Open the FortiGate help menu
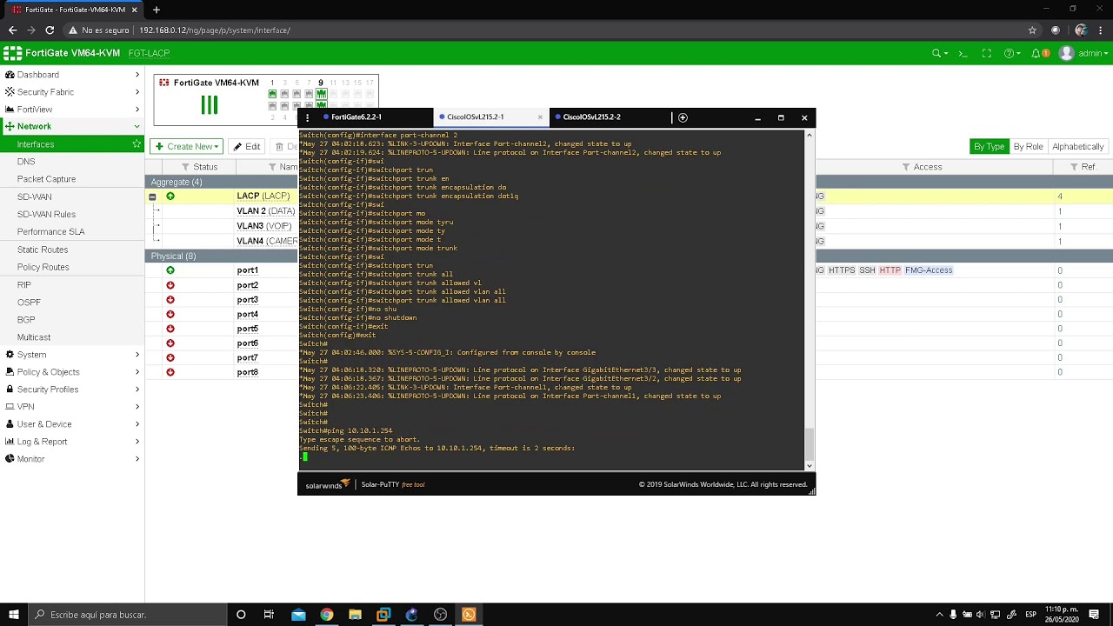 point(1011,53)
